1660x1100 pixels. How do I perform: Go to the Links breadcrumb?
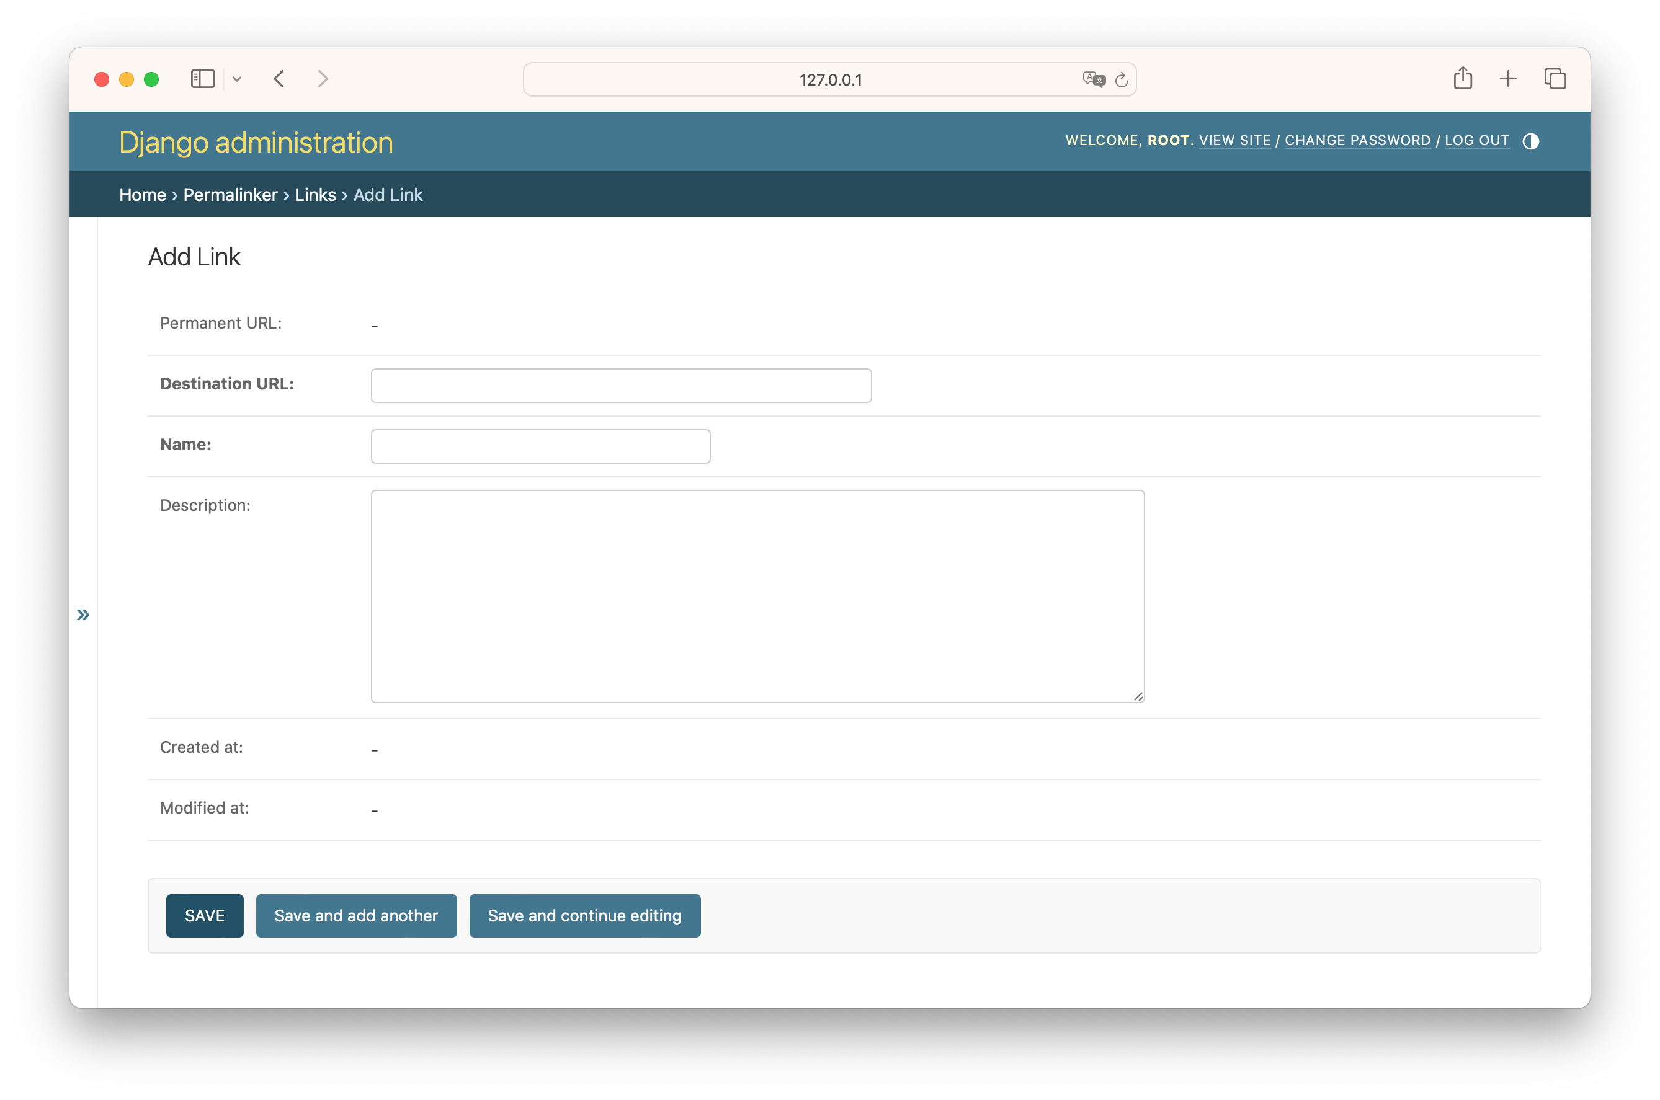click(x=315, y=194)
